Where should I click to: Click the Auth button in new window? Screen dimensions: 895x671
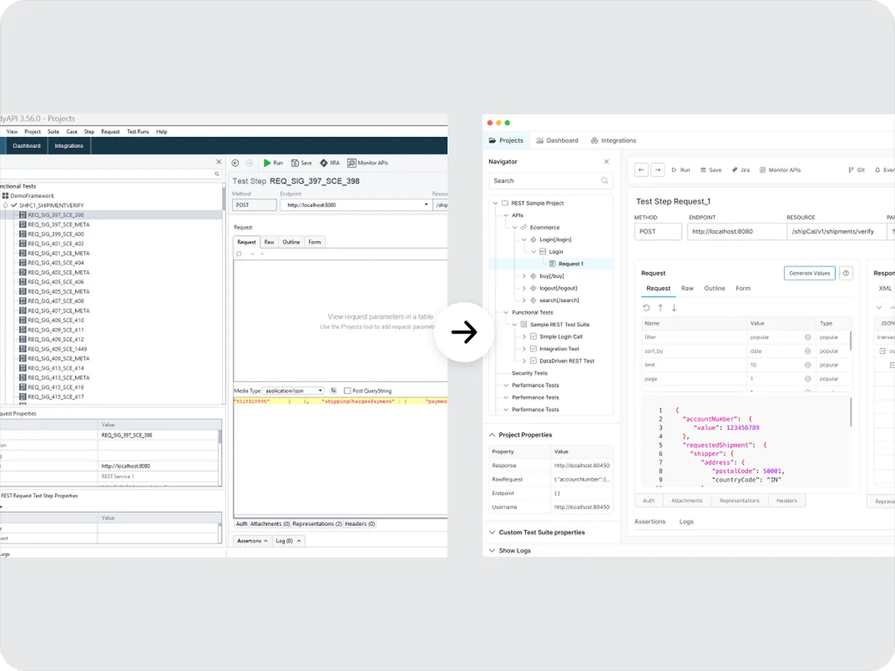pos(649,501)
